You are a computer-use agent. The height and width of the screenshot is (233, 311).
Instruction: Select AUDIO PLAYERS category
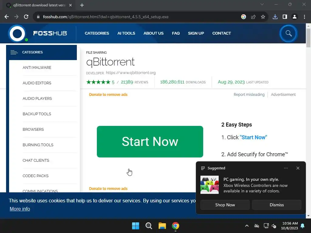(x=37, y=99)
